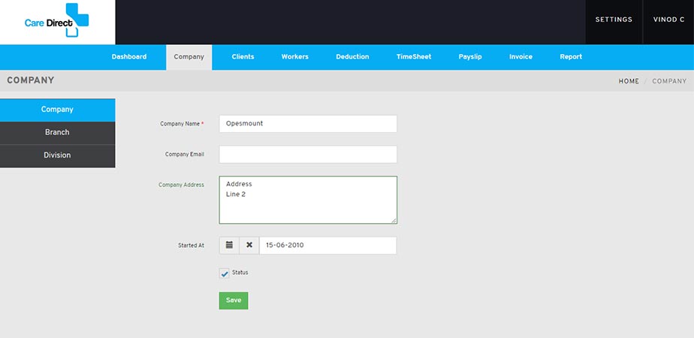Switch to the Deduction tab
The width and height of the screenshot is (694, 338).
click(x=352, y=57)
